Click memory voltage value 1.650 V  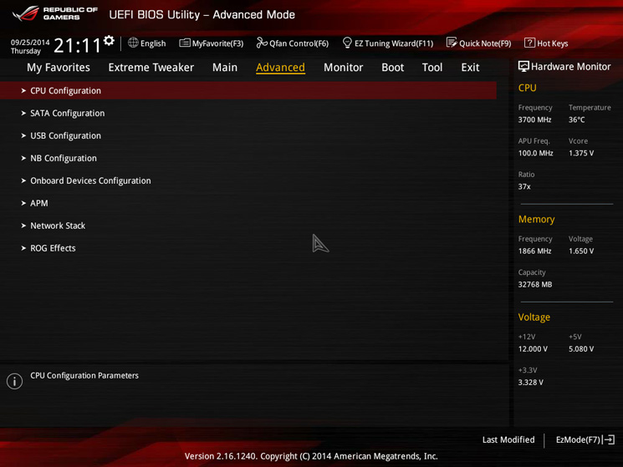click(x=581, y=251)
